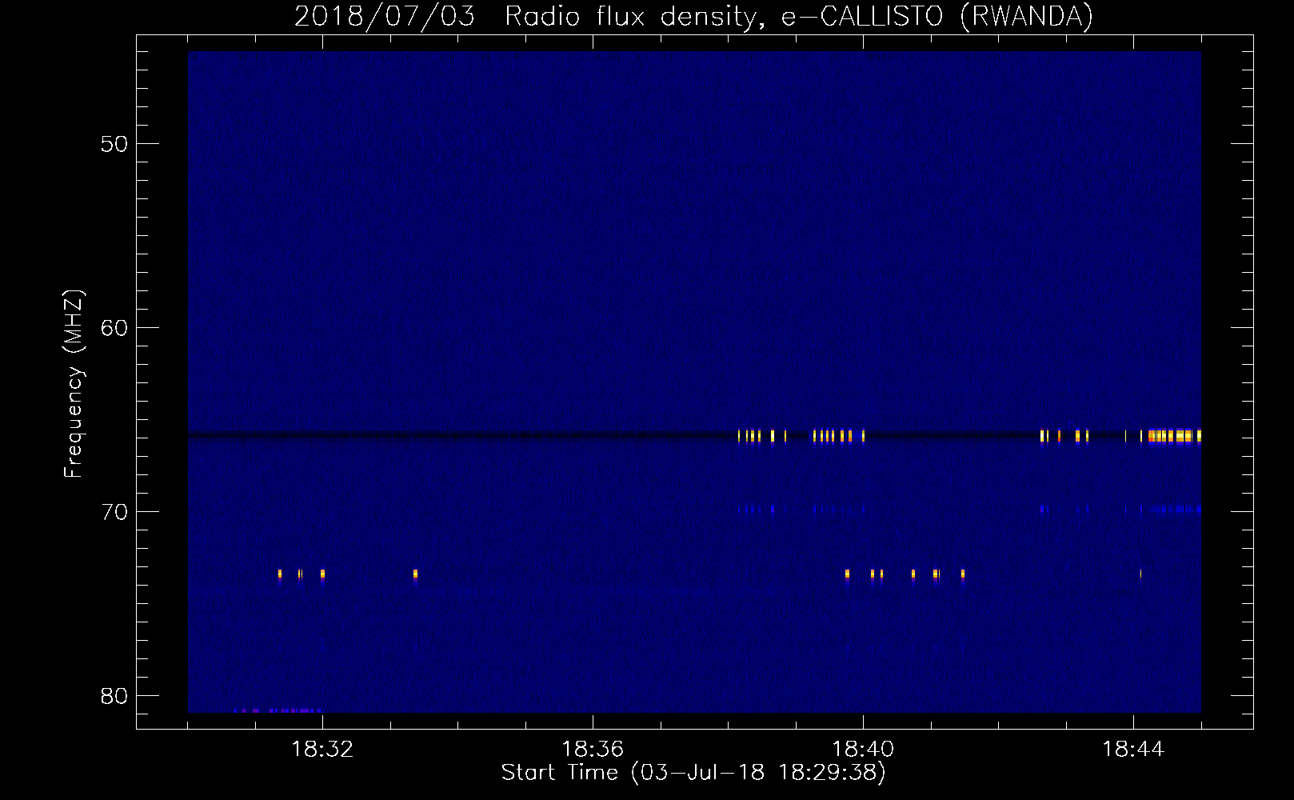The width and height of the screenshot is (1294, 800).
Task: Click the time tick label "18:44"
Action: pyautogui.click(x=1133, y=750)
